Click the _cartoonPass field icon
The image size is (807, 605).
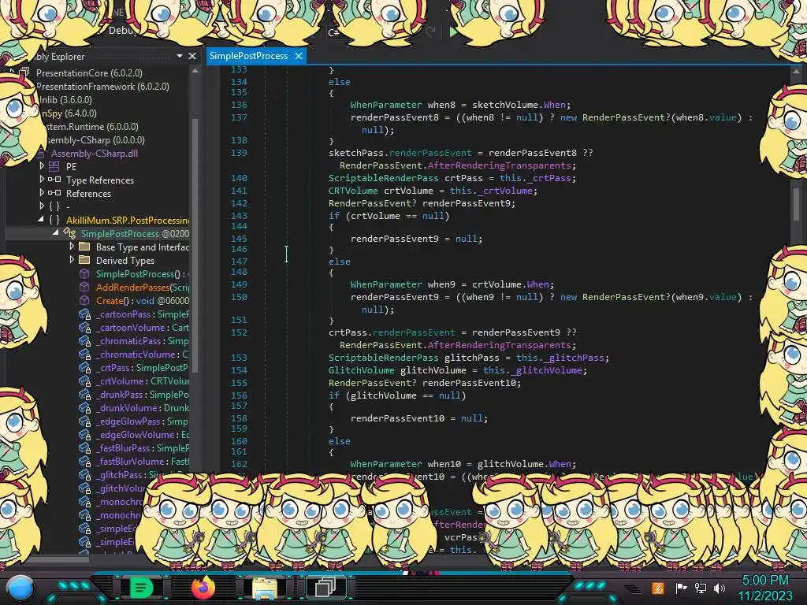tap(85, 314)
